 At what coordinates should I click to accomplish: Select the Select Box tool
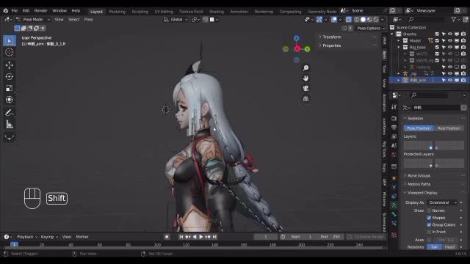click(10, 41)
